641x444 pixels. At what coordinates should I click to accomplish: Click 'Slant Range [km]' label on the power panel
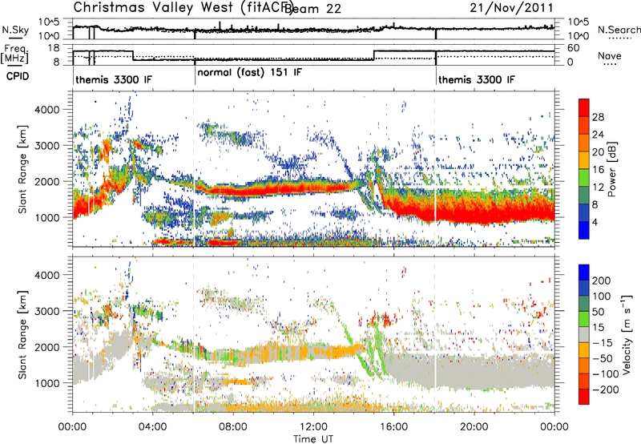(x=22, y=169)
